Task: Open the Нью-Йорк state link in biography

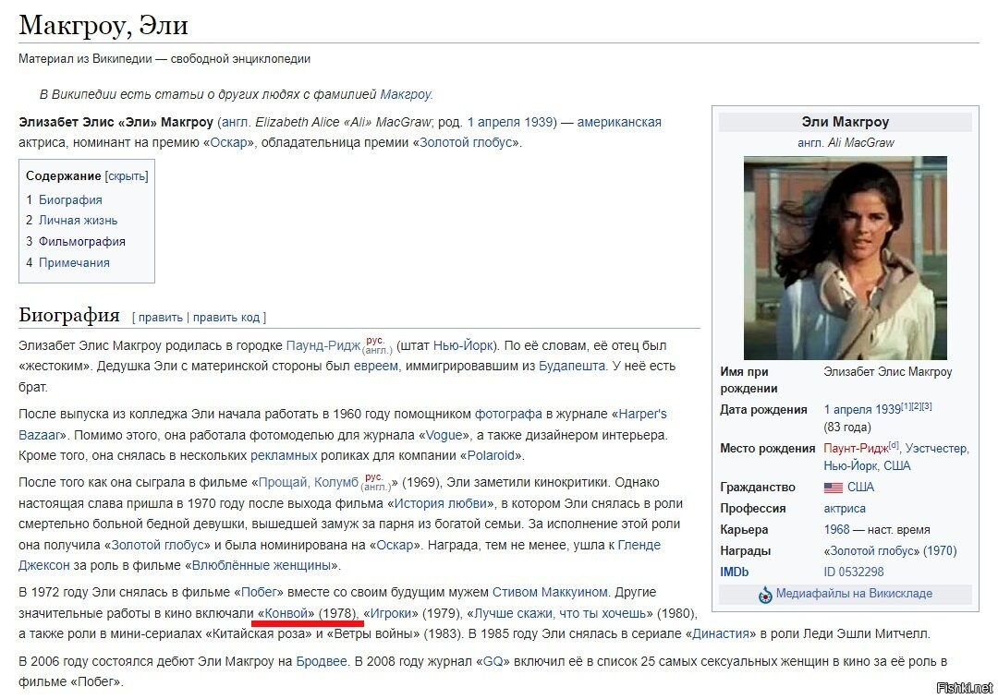Action: click(x=463, y=346)
